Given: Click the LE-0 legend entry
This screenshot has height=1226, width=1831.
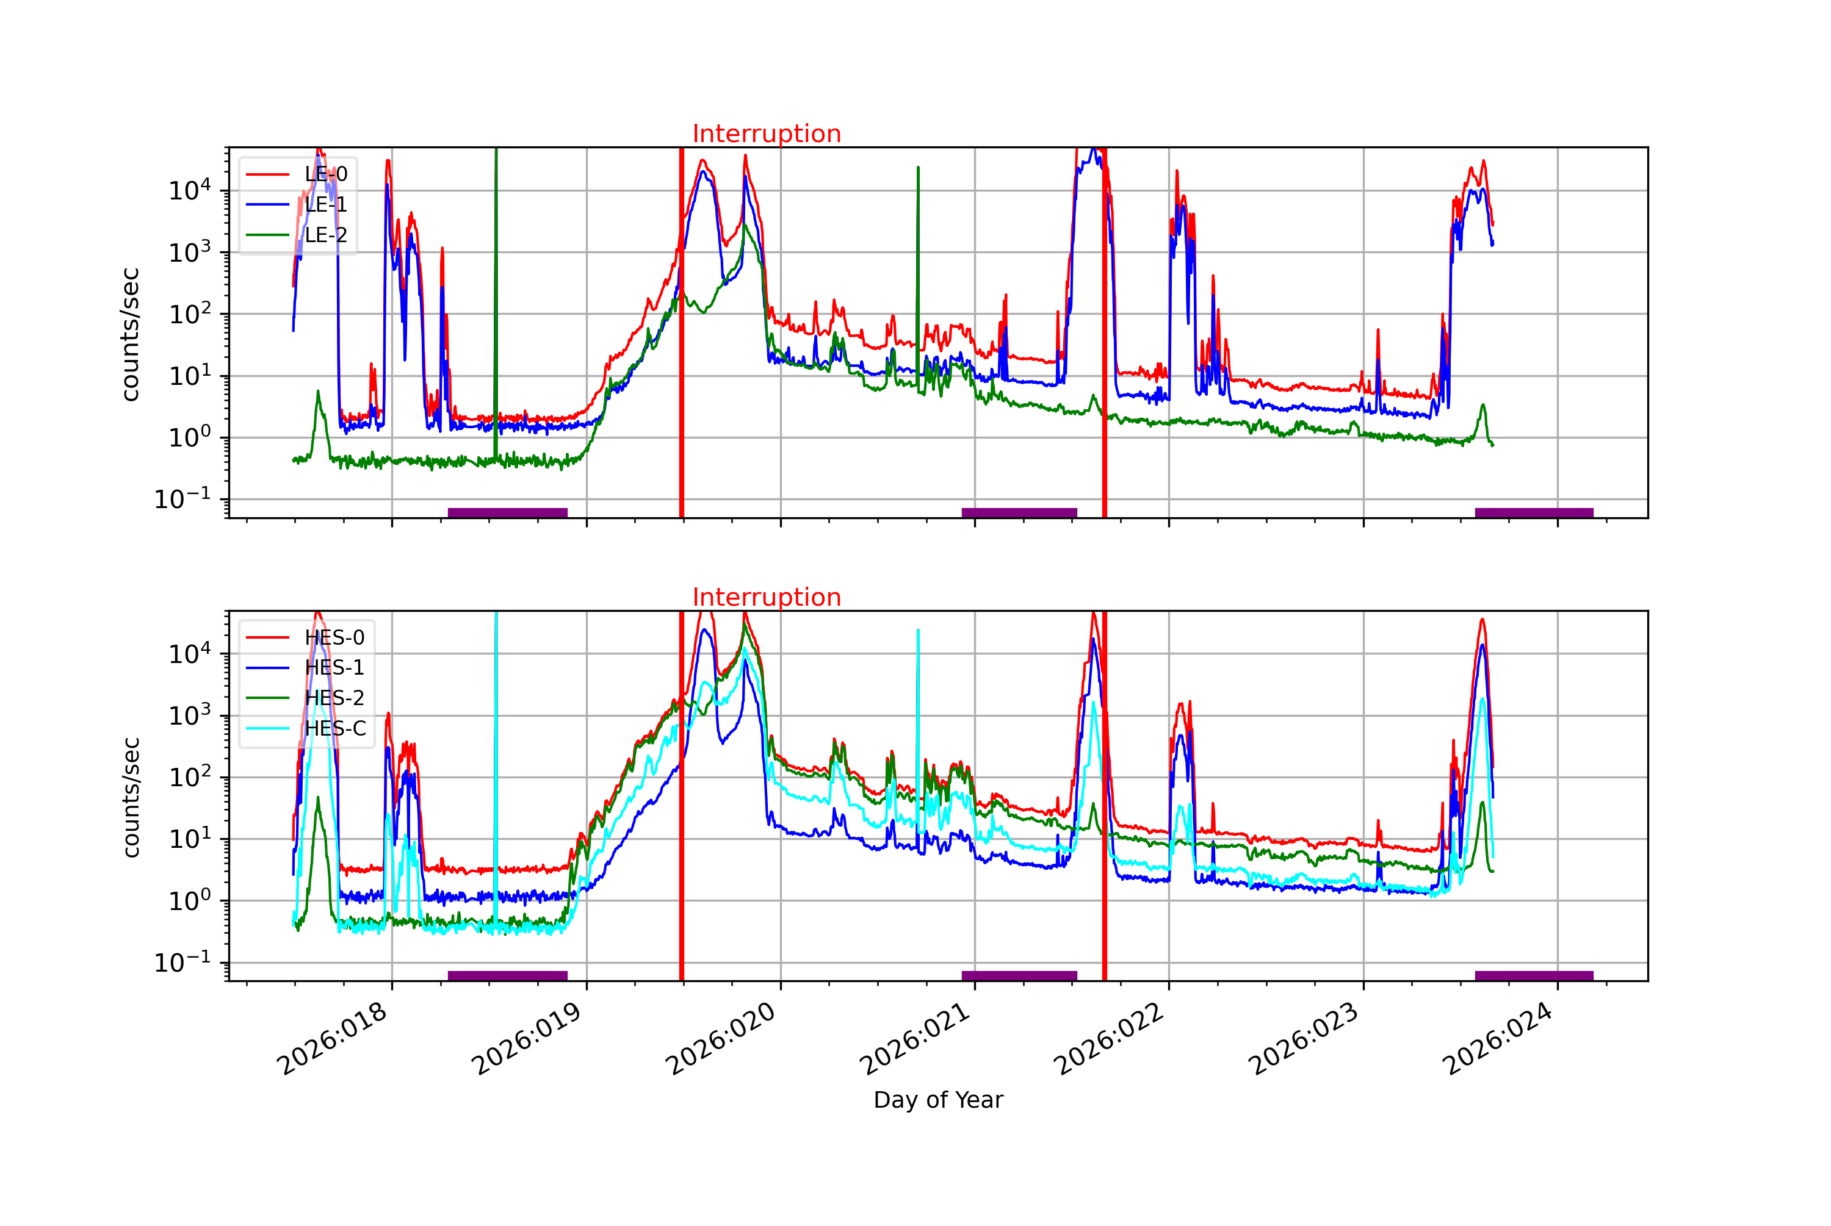Looking at the screenshot, I should (325, 174).
